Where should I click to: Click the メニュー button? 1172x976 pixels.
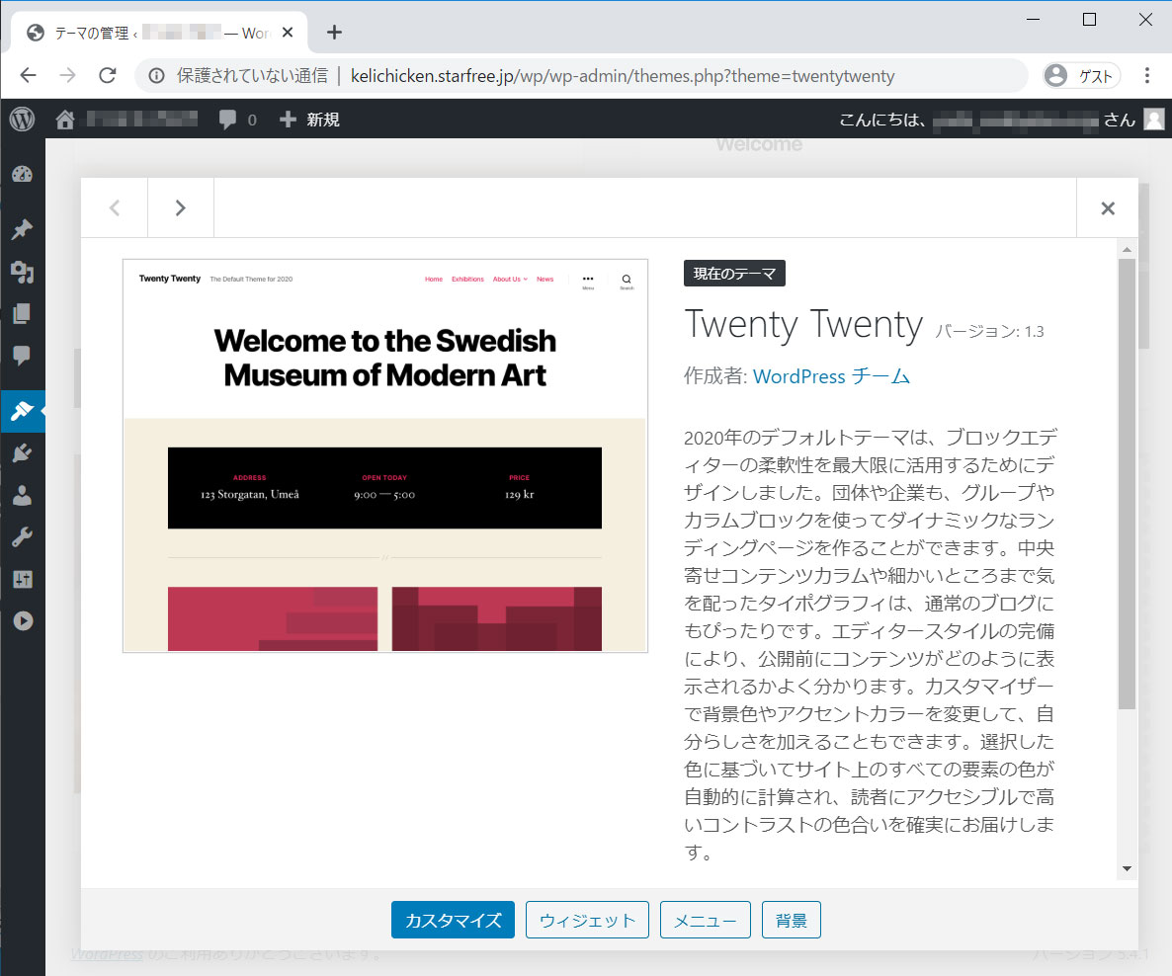[705, 920]
